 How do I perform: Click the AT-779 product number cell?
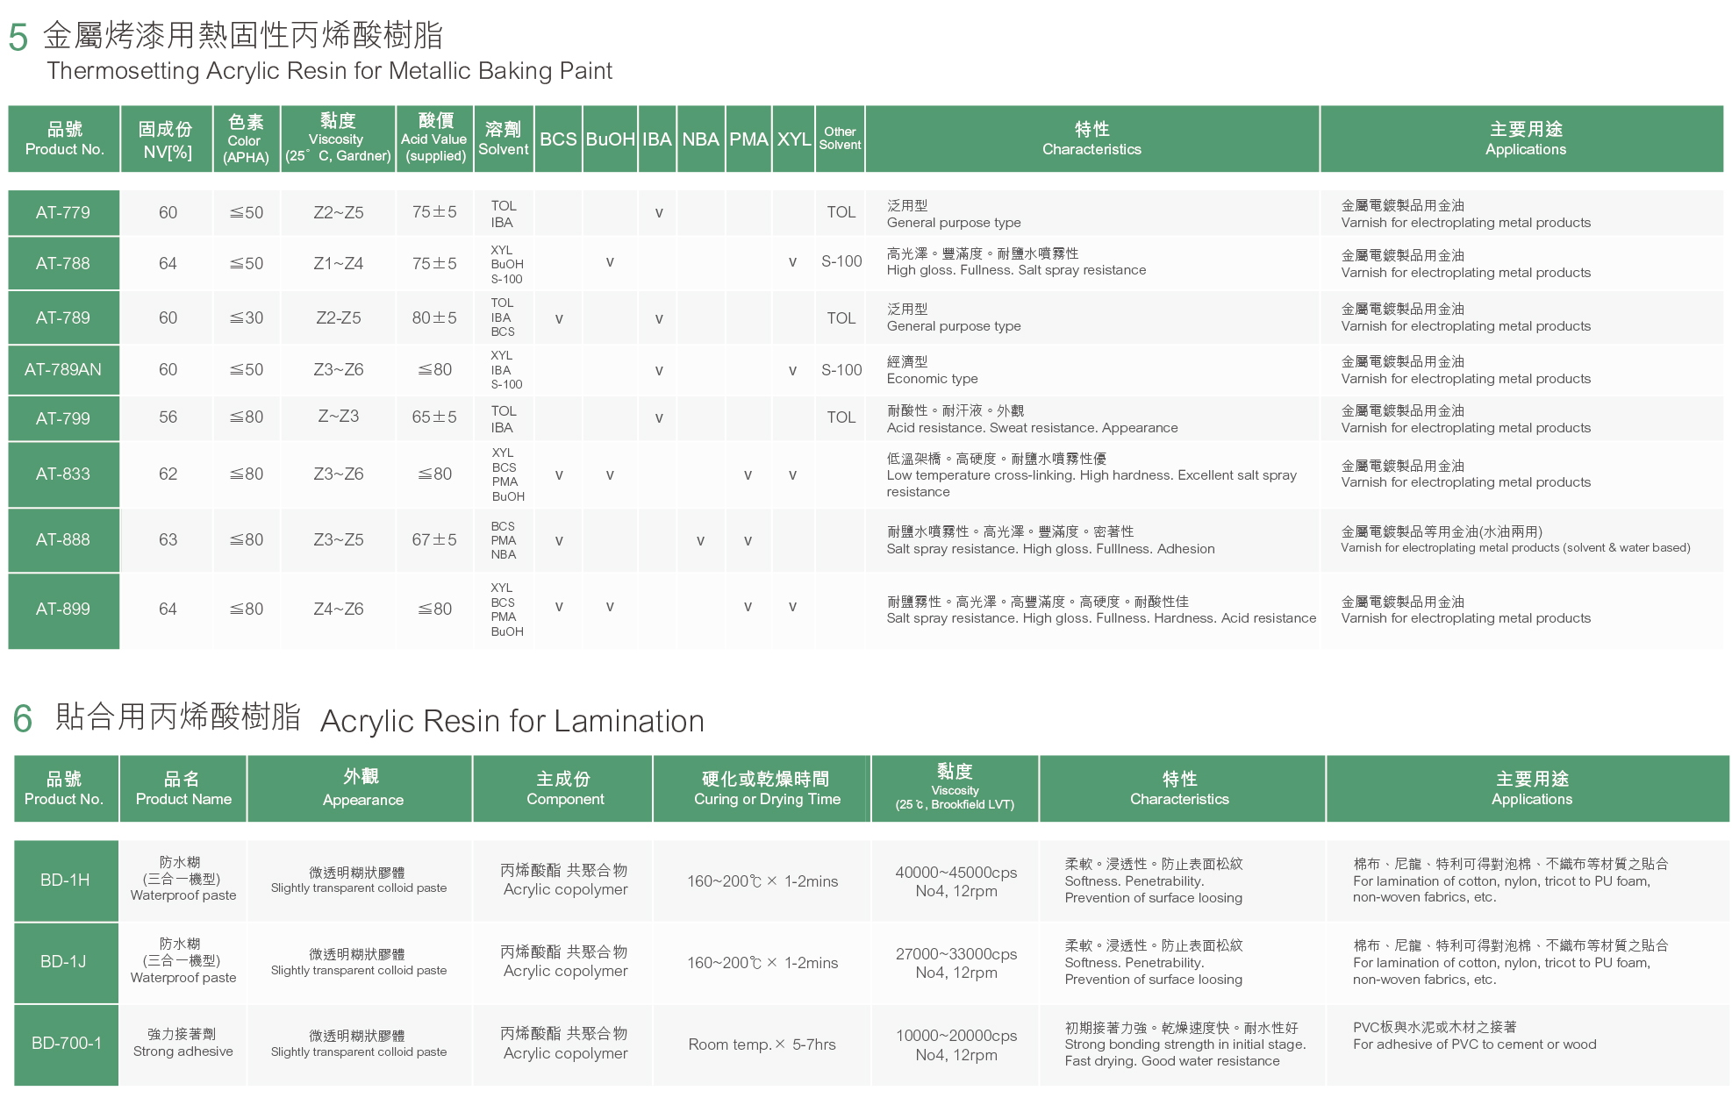click(x=63, y=212)
